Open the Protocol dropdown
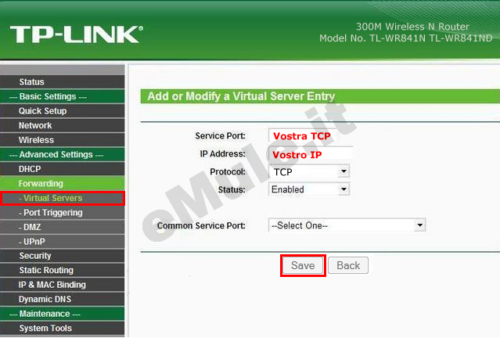The image size is (500, 338). (309, 171)
